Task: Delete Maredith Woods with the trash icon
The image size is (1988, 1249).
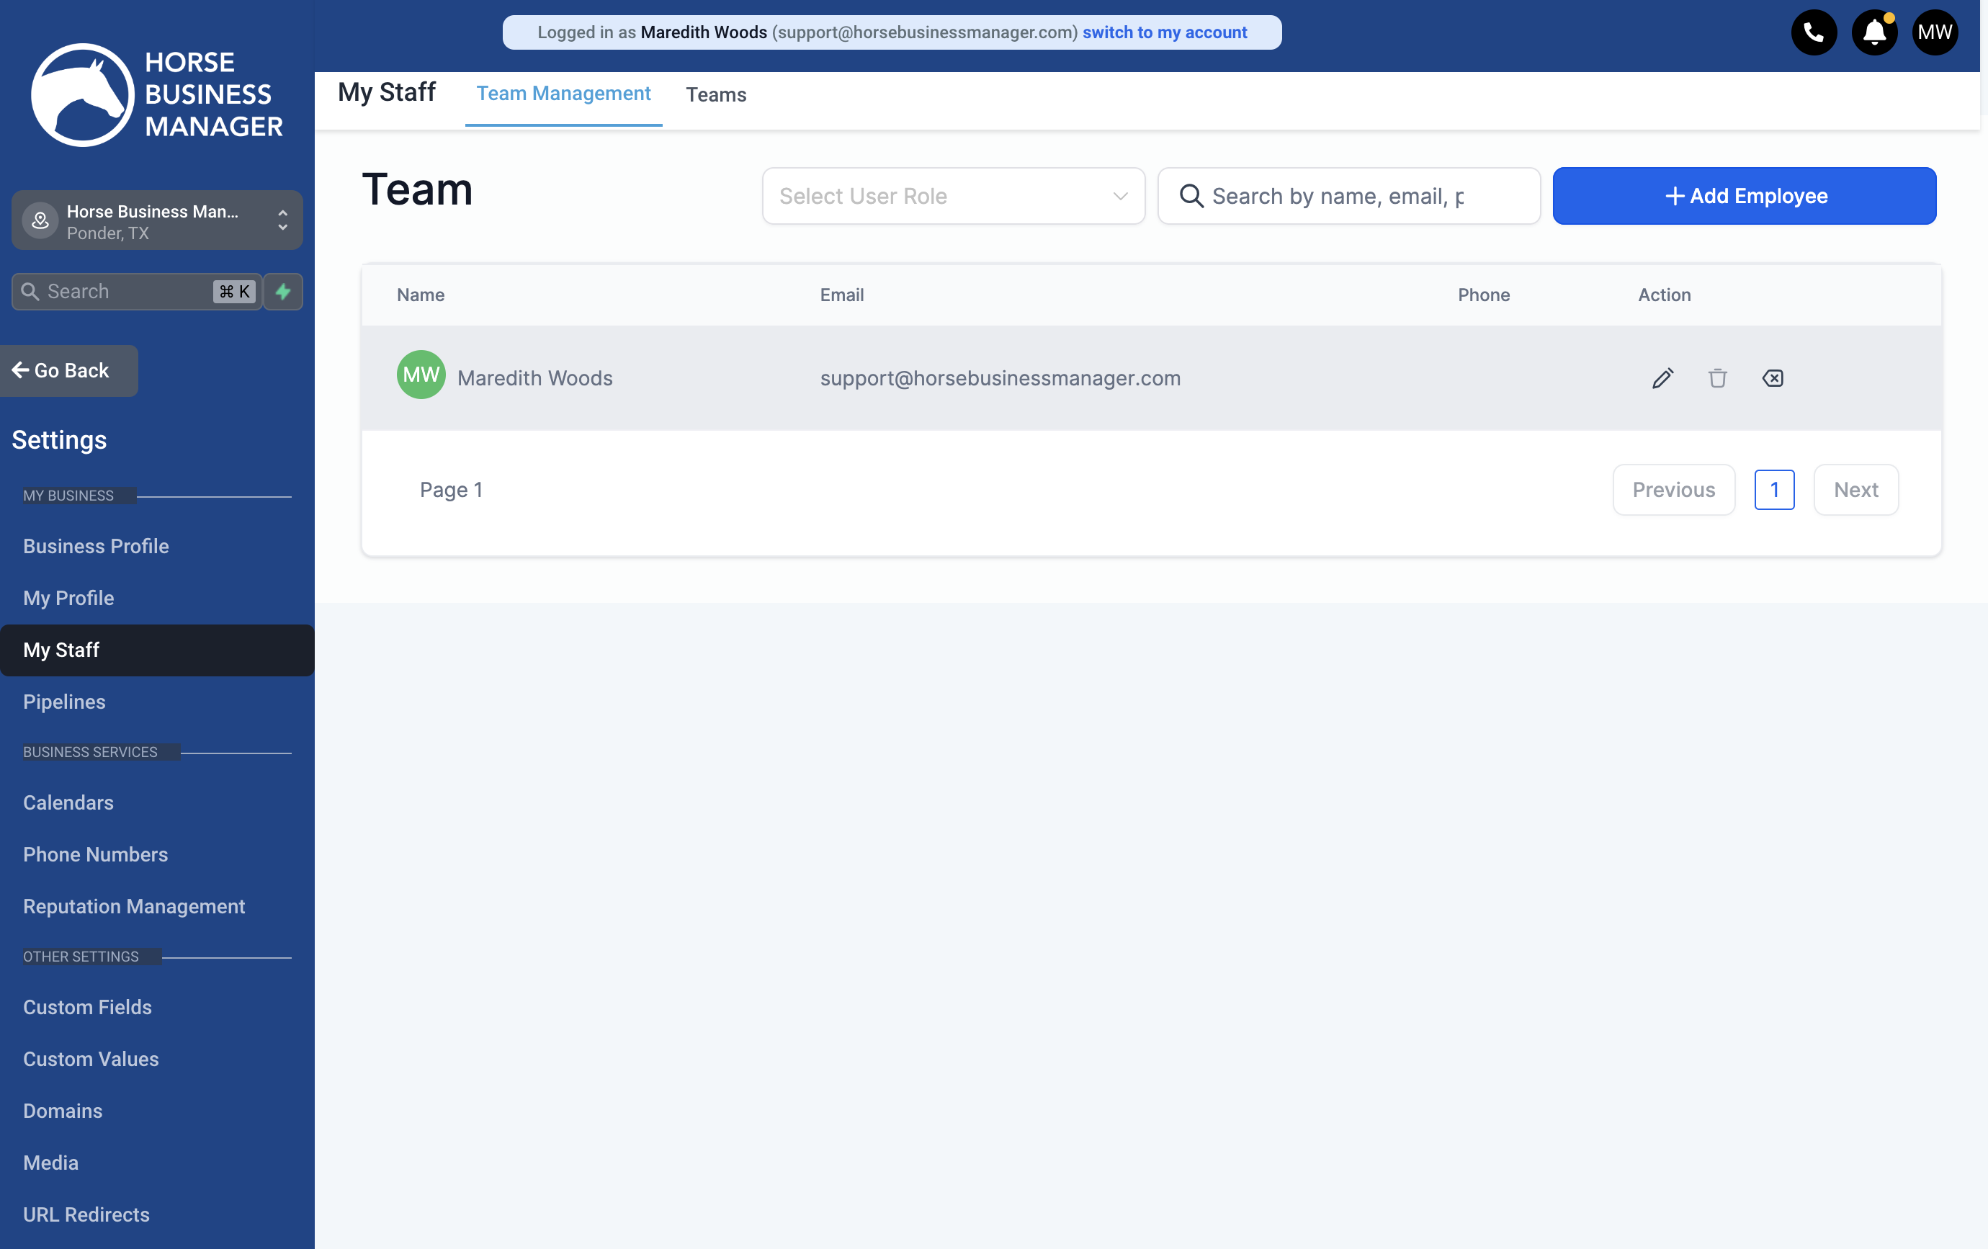Action: pyautogui.click(x=1717, y=378)
